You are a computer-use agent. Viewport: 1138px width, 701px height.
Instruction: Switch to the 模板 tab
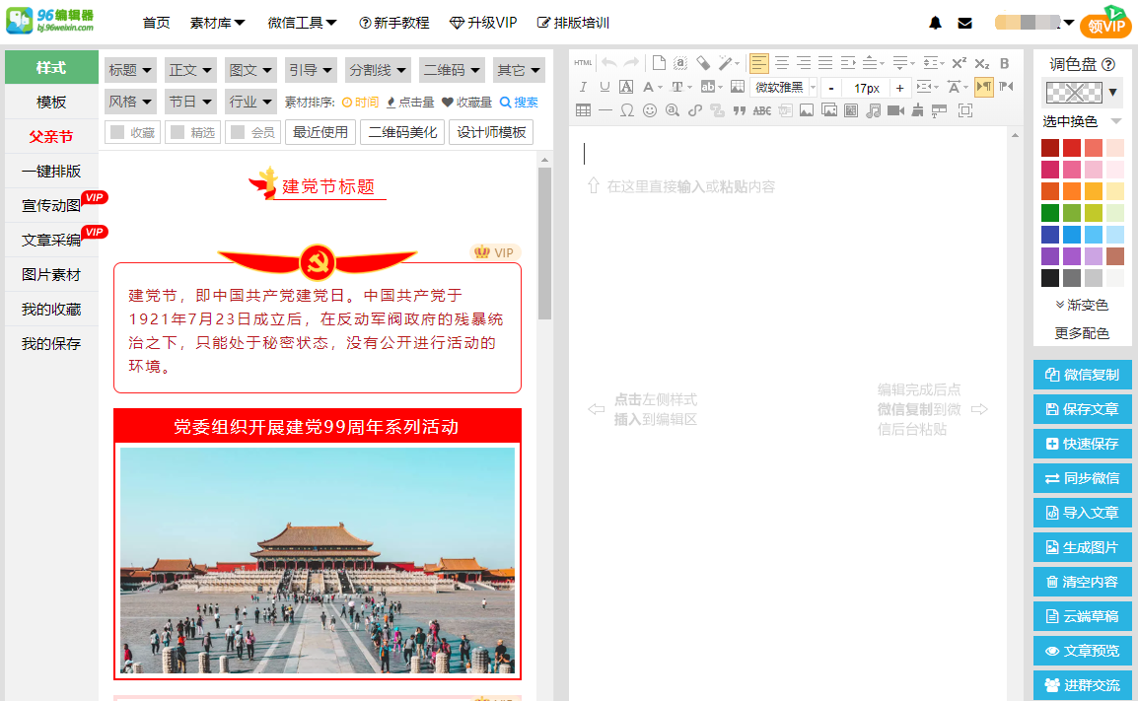click(x=50, y=103)
